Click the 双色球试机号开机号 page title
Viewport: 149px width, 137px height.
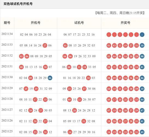click(18, 4)
